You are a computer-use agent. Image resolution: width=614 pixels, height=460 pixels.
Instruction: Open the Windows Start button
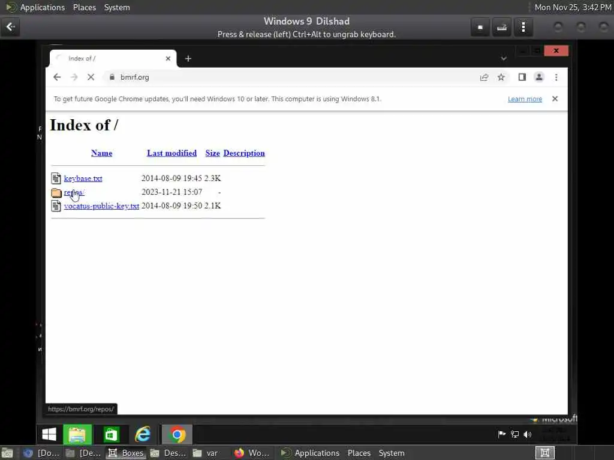[x=49, y=434]
